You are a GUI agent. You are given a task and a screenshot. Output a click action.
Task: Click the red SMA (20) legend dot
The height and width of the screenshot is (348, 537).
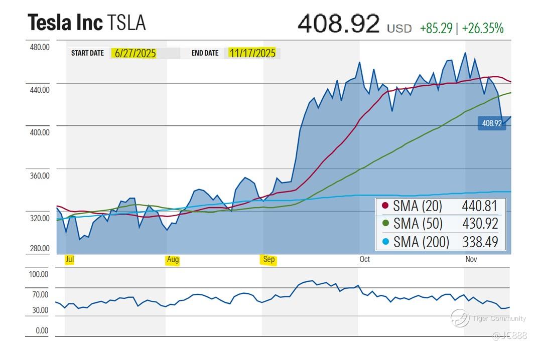385,205
